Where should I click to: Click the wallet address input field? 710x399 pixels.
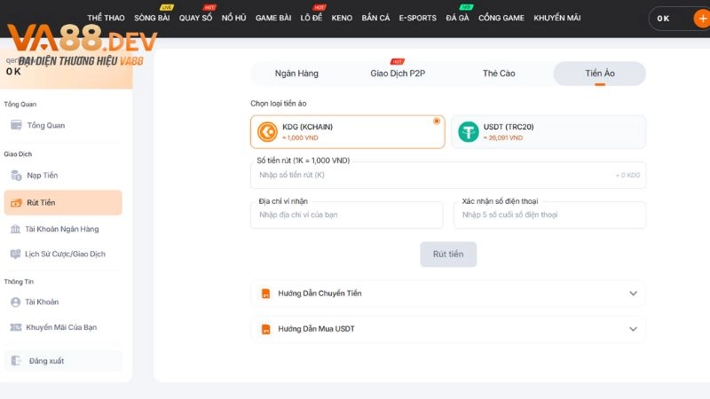(346, 215)
